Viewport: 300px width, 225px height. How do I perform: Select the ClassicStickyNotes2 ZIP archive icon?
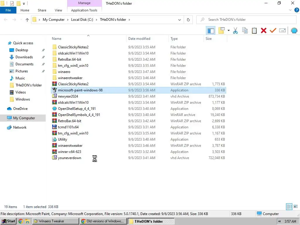54,84
